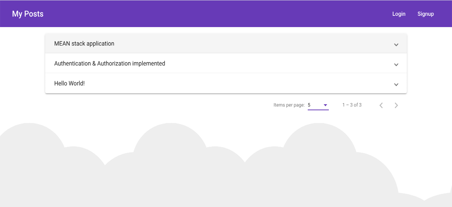
Task: Expand the MEAN stack application post
Action: [226, 44]
